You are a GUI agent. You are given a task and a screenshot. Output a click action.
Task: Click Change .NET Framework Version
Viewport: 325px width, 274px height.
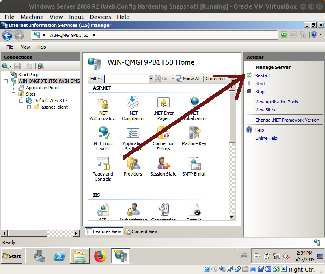pos(287,120)
